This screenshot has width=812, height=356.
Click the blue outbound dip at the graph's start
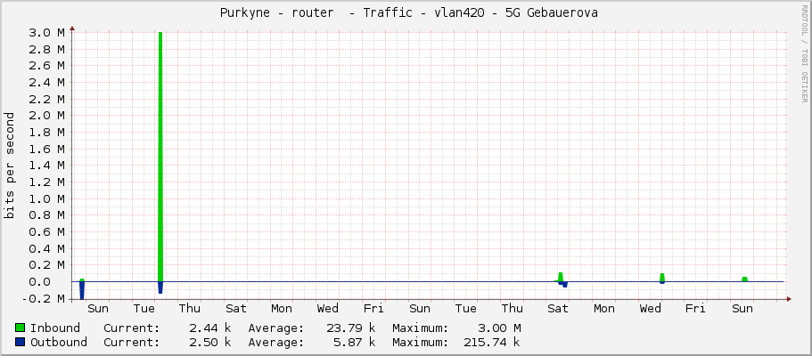pos(82,290)
